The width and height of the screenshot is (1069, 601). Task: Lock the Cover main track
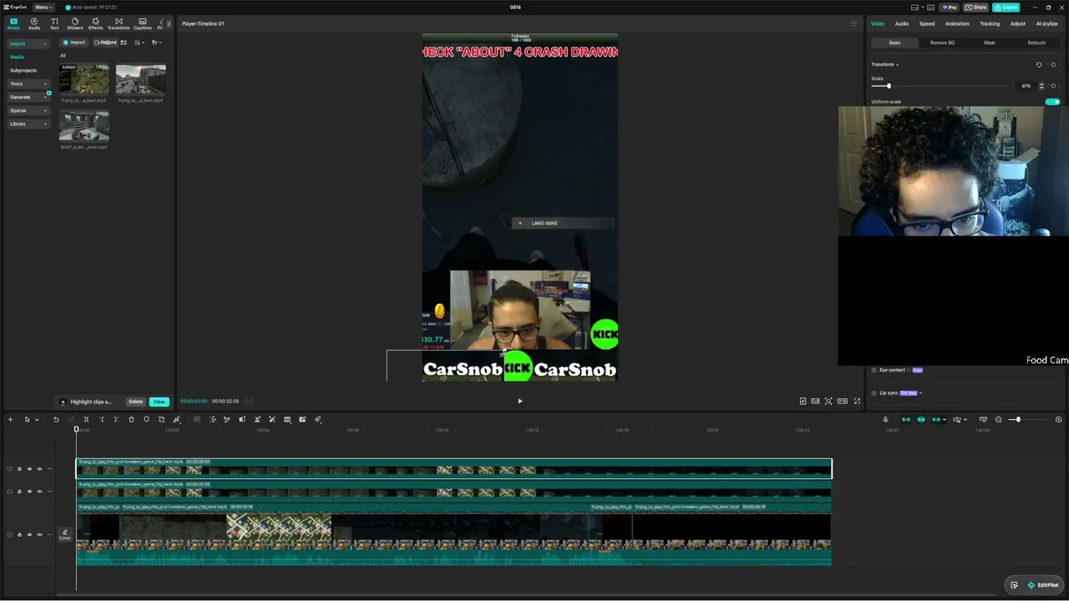pyautogui.click(x=19, y=535)
